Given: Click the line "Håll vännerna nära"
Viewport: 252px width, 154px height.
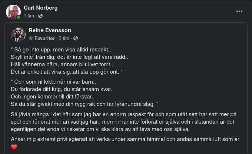Looking at the screenshot, I should pos(59,64).
